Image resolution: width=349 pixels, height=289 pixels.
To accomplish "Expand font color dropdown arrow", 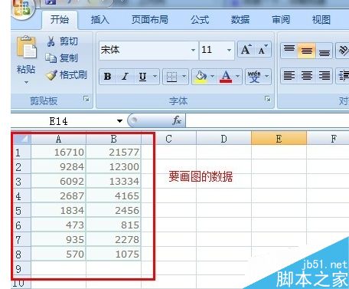I will coord(237,77).
